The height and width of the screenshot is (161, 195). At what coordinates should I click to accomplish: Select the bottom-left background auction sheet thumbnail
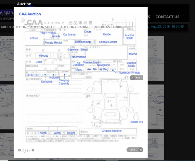pyautogui.click(x=7, y=147)
